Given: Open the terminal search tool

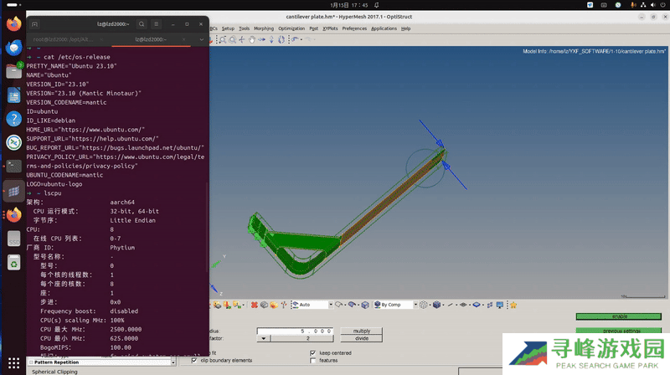Looking at the screenshot, I should point(142,24).
